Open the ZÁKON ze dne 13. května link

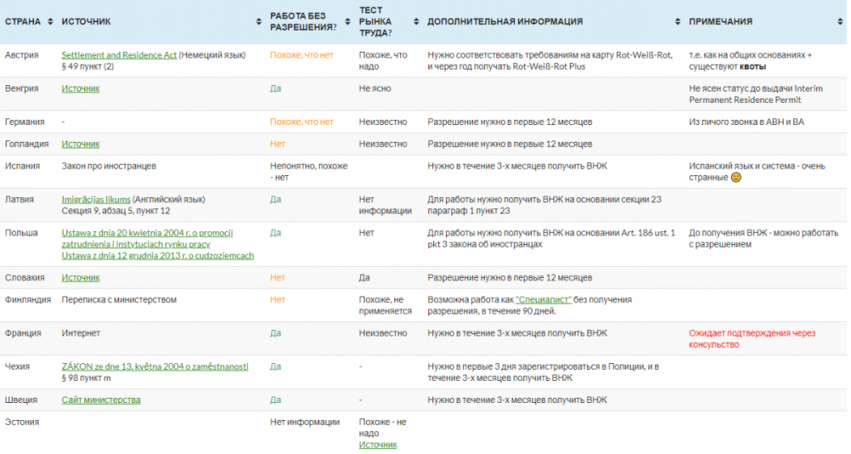(155, 366)
